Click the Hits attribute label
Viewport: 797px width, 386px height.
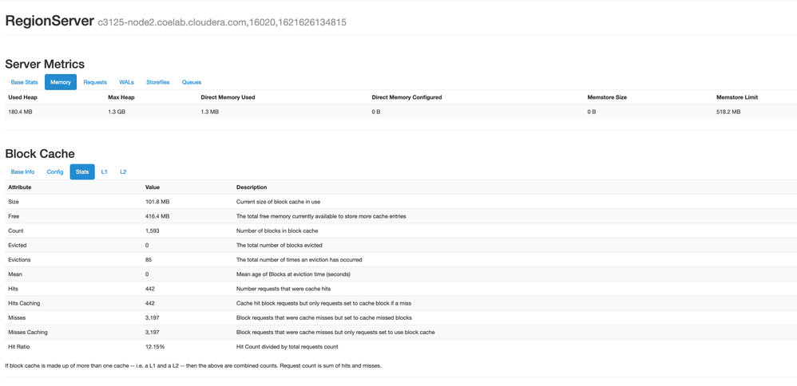[14, 289]
